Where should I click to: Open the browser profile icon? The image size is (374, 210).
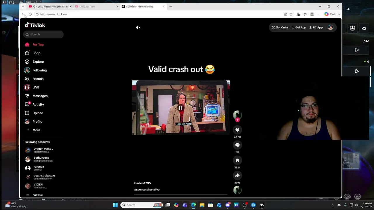[x=312, y=14]
